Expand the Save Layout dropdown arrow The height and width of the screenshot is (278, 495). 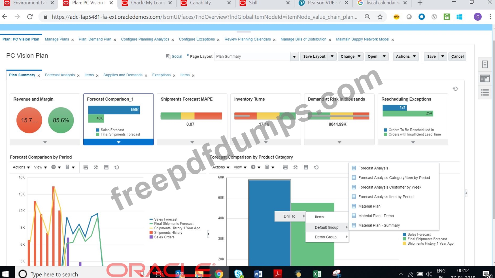[332, 56]
